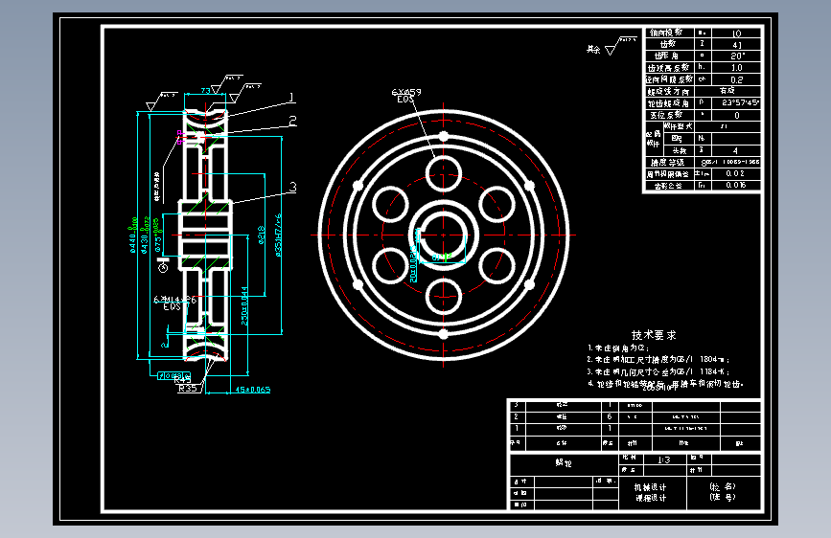Viewport: 831px width, 538px height.
Task: Click the '其余' surface roughness note
Action: click(593, 49)
